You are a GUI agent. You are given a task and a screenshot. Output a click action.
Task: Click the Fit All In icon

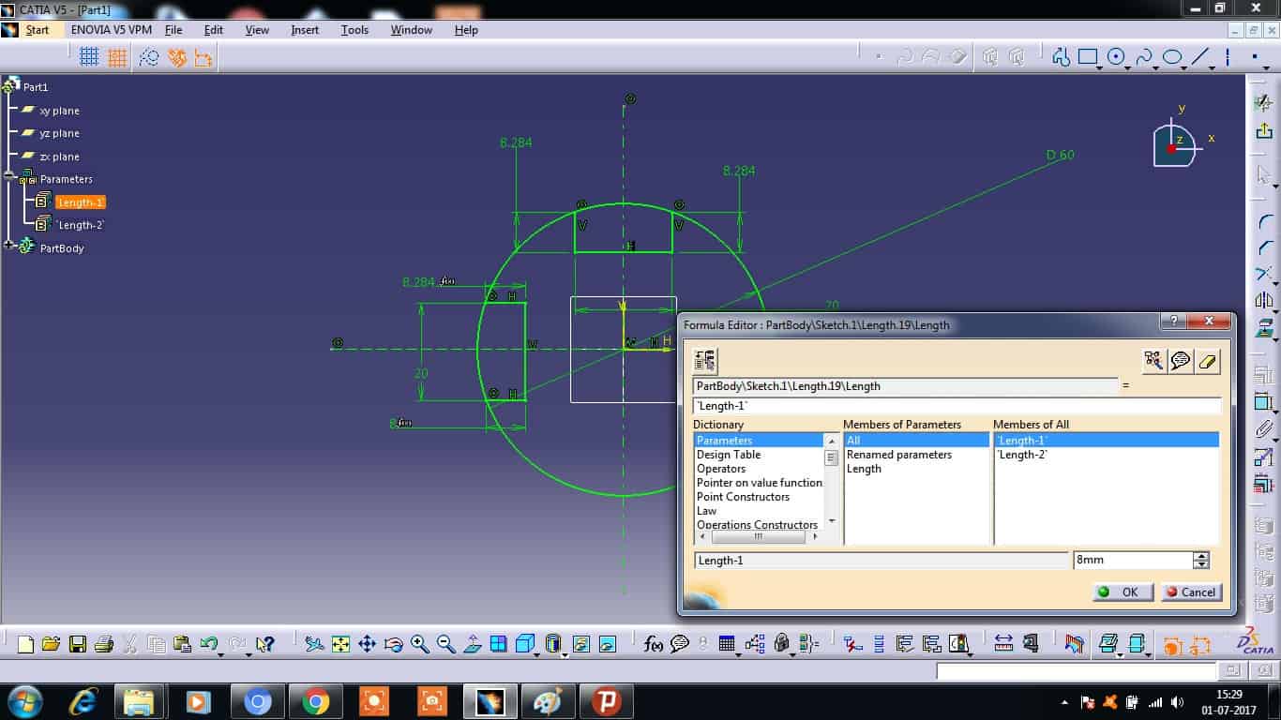point(340,644)
